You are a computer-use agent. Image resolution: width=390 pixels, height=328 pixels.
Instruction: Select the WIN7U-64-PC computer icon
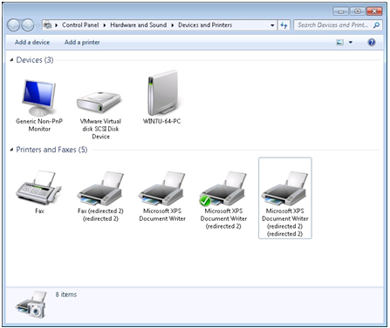click(x=163, y=93)
